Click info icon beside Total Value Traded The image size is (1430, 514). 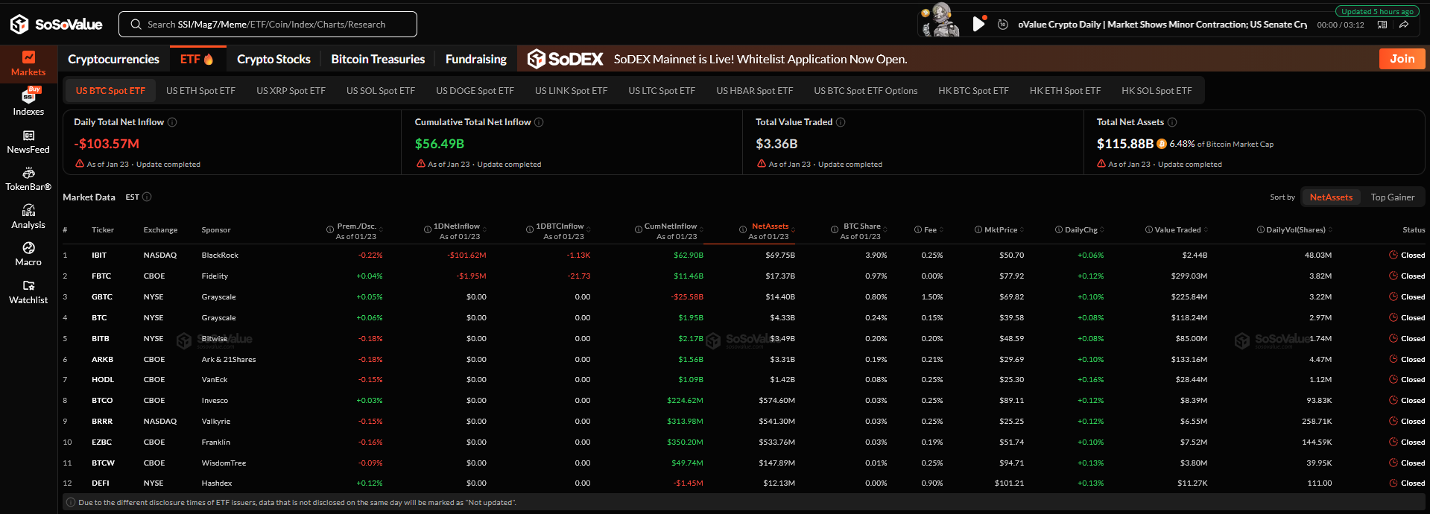coord(841,122)
